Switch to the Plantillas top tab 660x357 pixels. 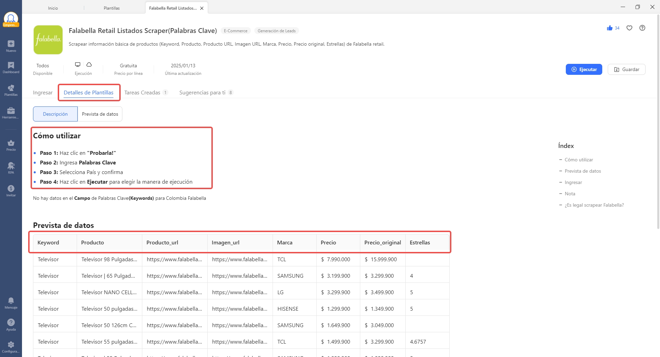click(x=112, y=8)
